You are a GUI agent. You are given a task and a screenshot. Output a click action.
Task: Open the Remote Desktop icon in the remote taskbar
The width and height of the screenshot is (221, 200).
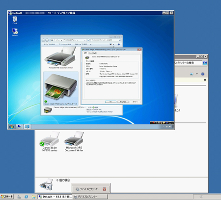pyautogui.click(x=19, y=127)
